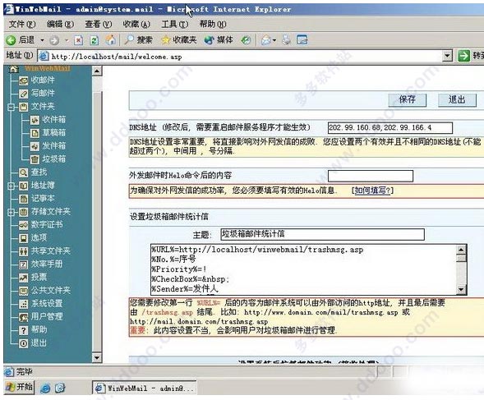The width and height of the screenshot is (484, 400).
Task: Click the 退出 exit button at top right
Action: [457, 99]
